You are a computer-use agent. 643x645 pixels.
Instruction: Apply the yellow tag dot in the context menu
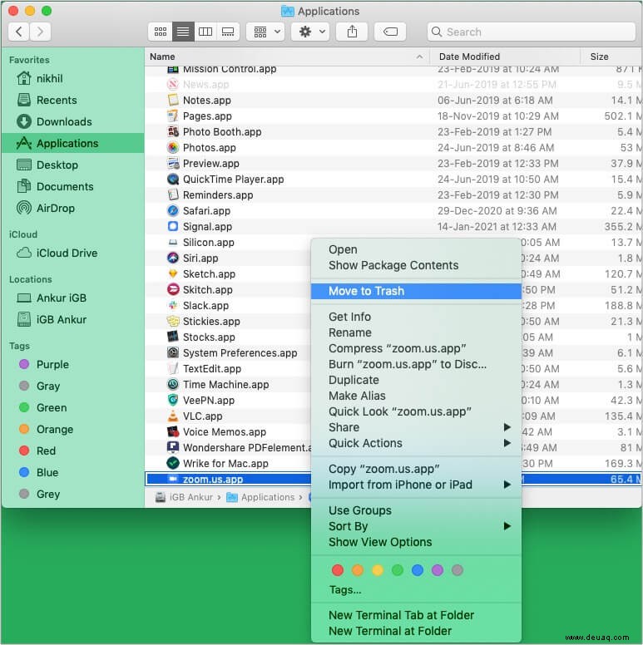[x=378, y=570]
